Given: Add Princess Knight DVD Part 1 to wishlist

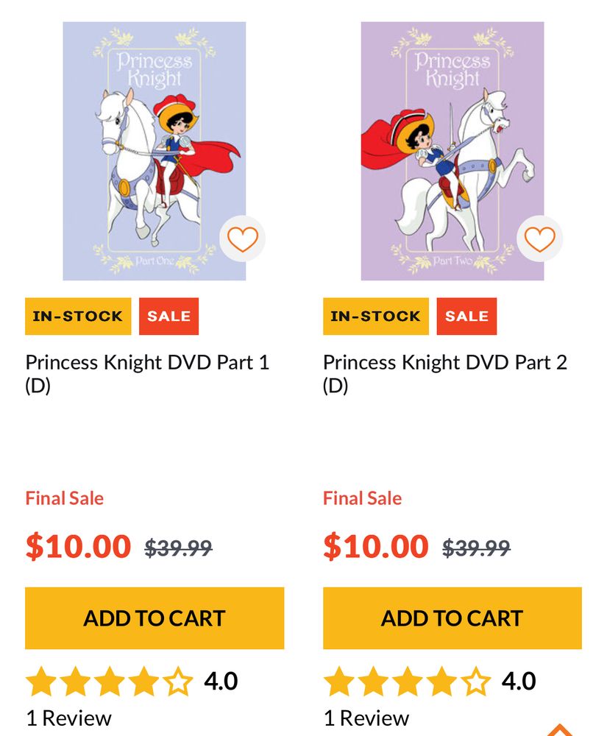Looking at the screenshot, I should (x=243, y=239).
